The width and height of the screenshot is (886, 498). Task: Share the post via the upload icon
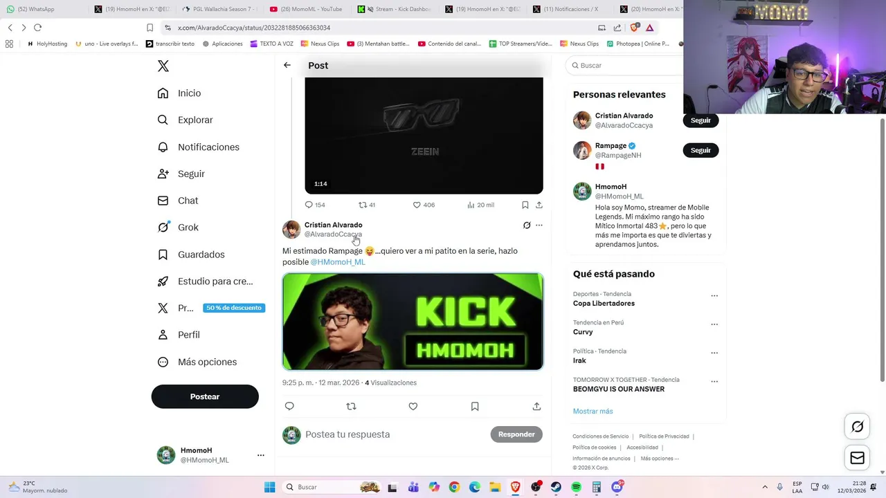536,406
